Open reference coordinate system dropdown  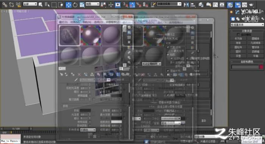coord(92,4)
